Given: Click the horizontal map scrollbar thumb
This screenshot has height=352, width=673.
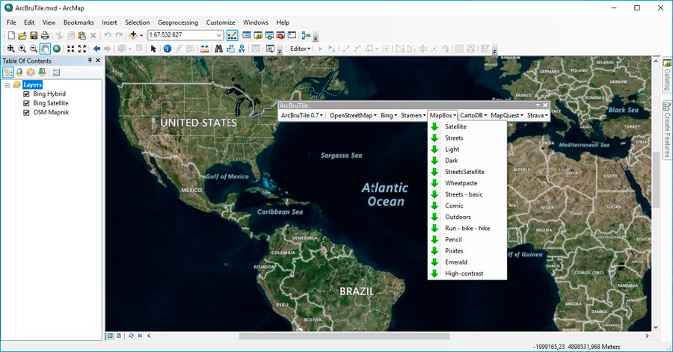Looking at the screenshot, I should click(x=344, y=336).
